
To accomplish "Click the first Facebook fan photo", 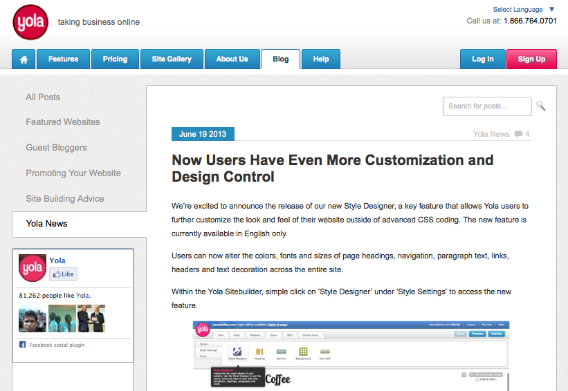I will pyautogui.click(x=33, y=318).
